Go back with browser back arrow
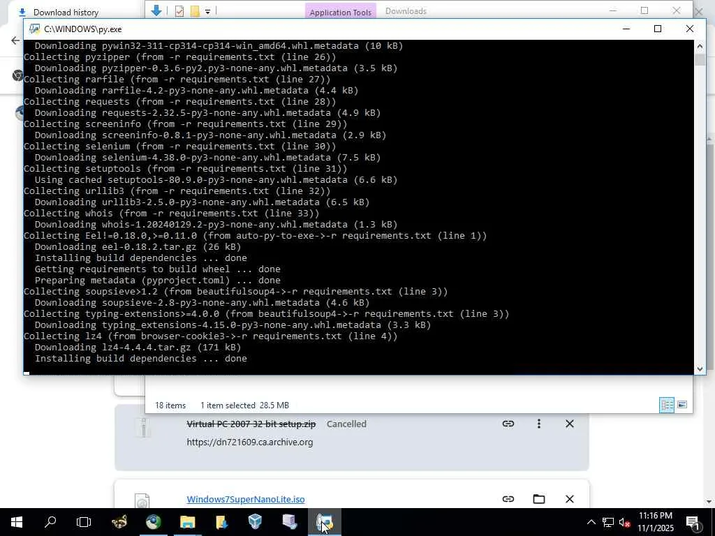The height and width of the screenshot is (536, 715). pyautogui.click(x=15, y=40)
